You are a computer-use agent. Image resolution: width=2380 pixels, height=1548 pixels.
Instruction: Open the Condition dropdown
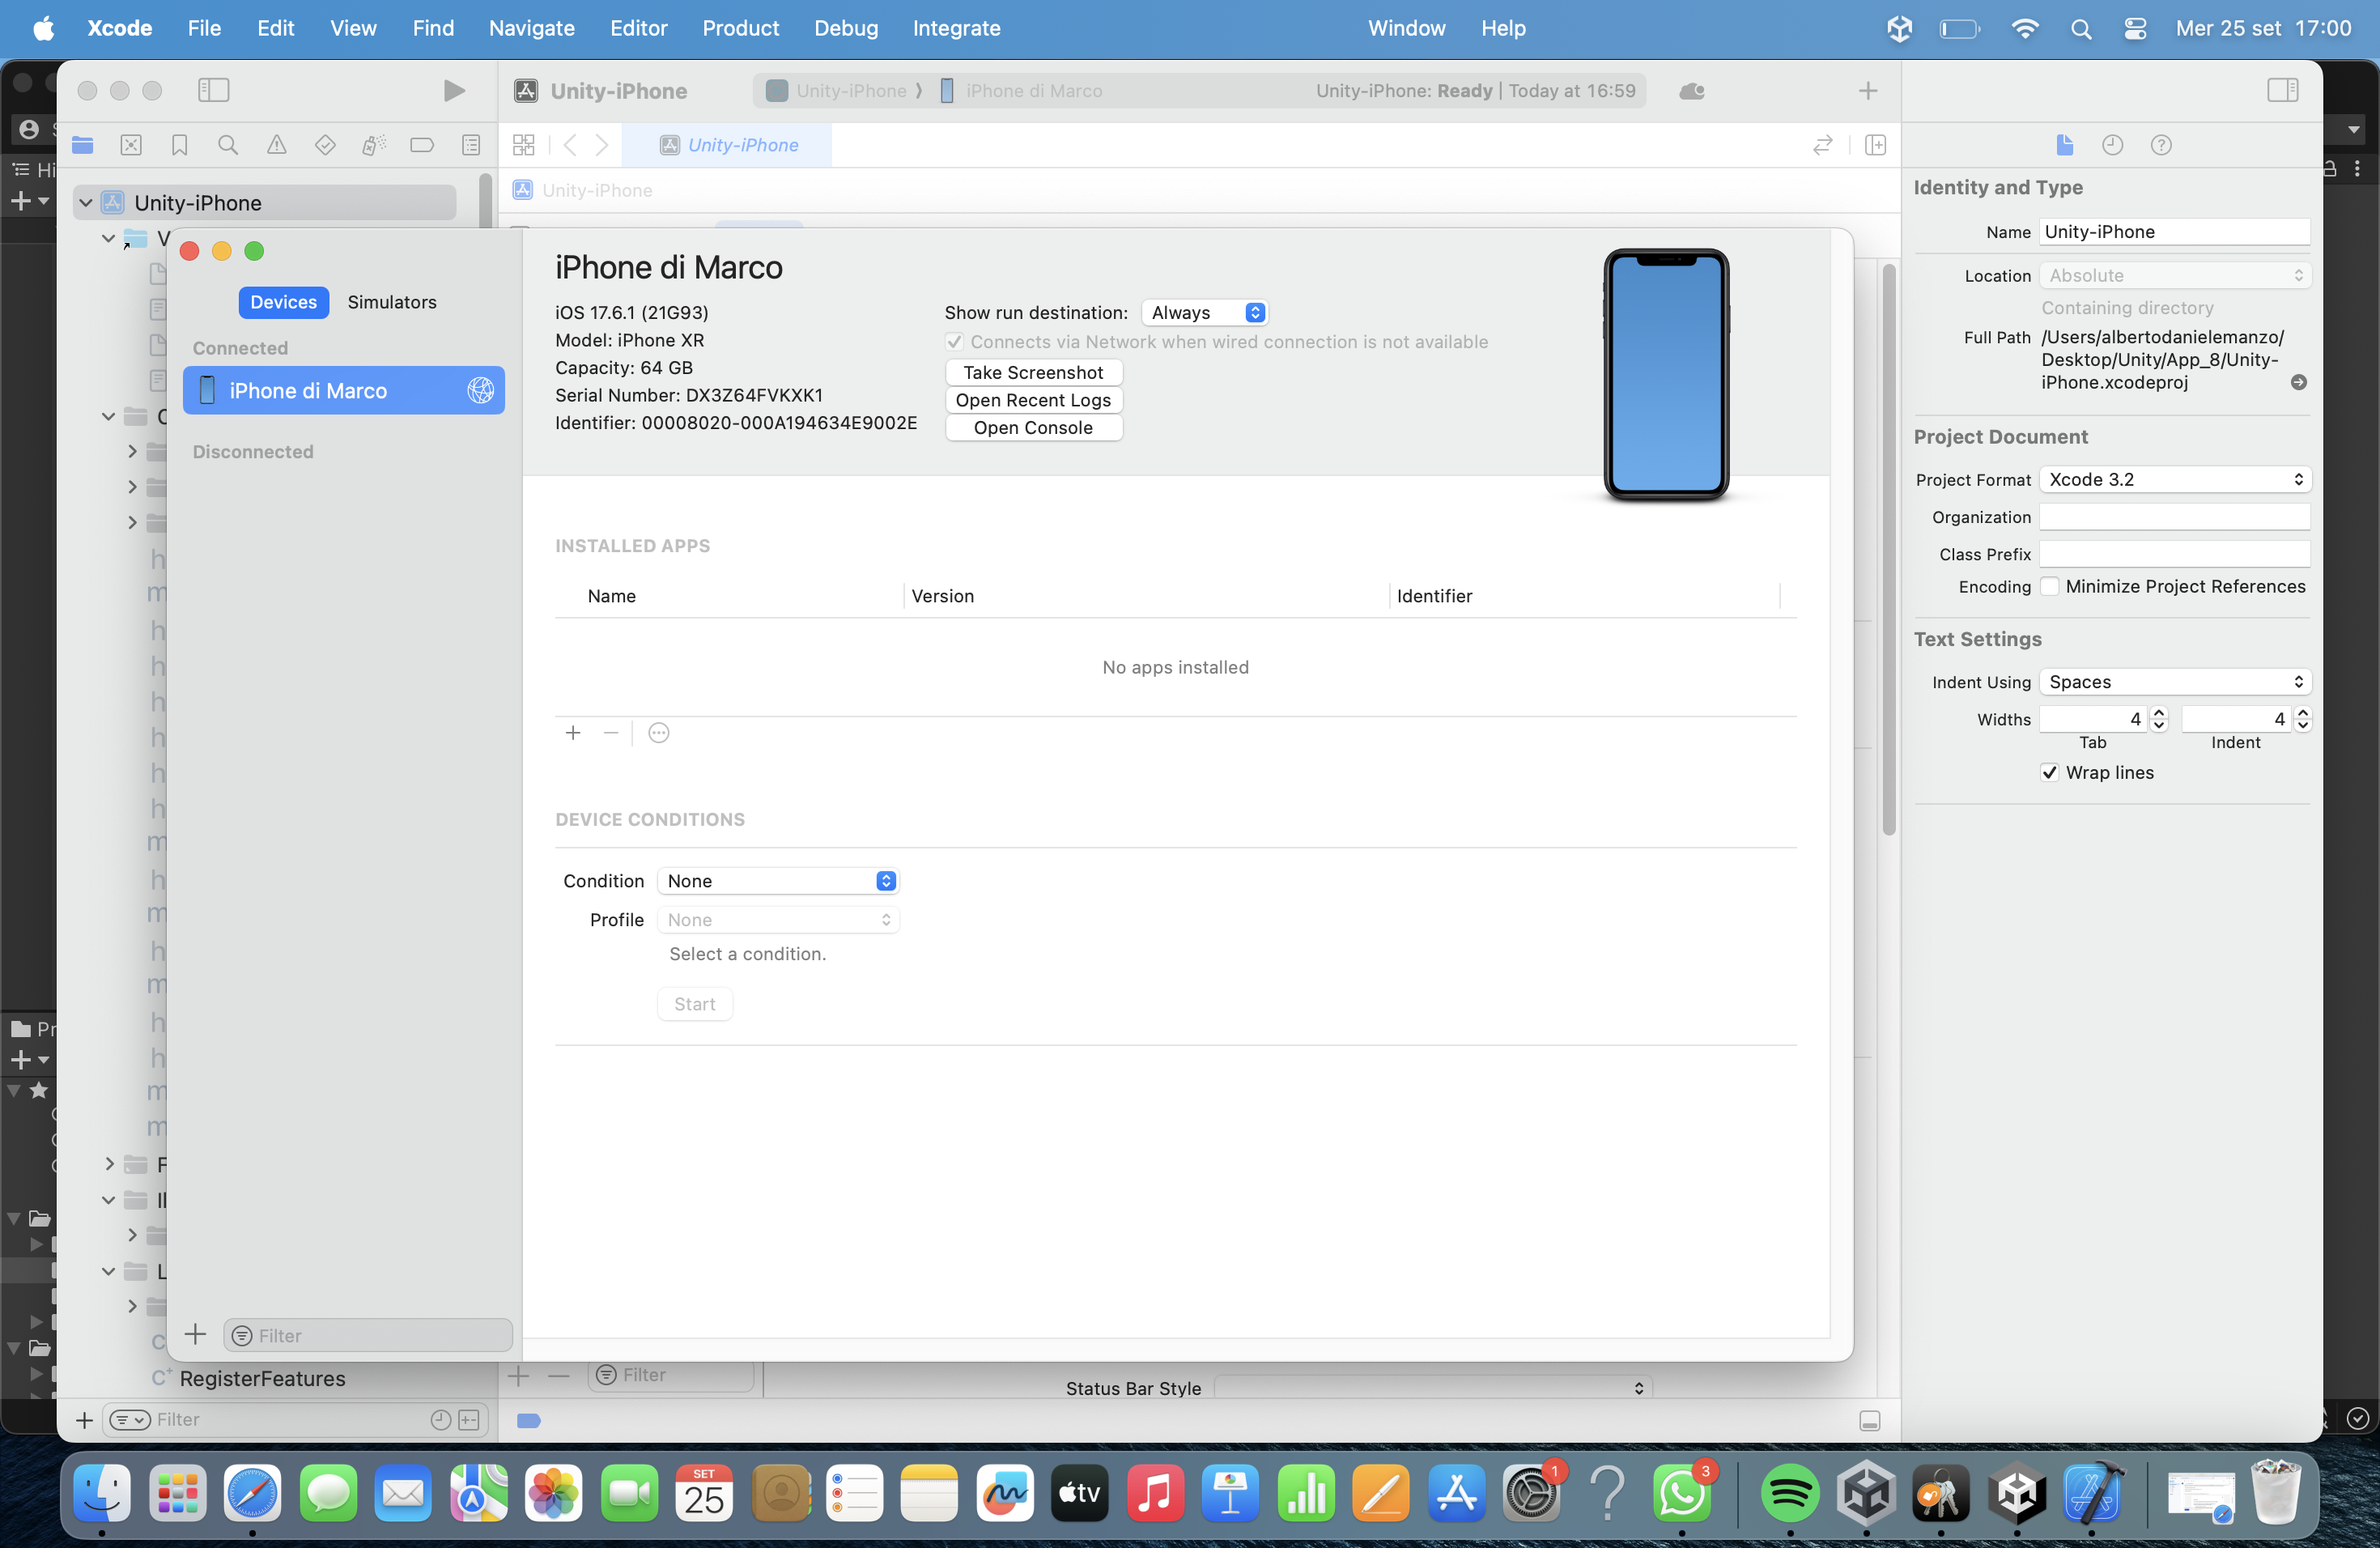tap(778, 881)
